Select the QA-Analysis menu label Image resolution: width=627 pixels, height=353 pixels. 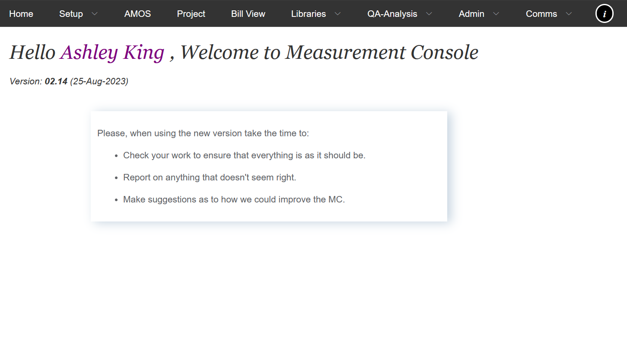[392, 14]
